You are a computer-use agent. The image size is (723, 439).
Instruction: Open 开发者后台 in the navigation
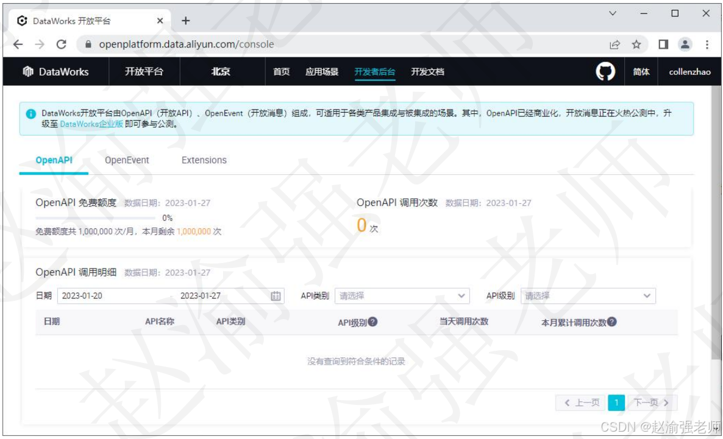pyautogui.click(x=375, y=72)
